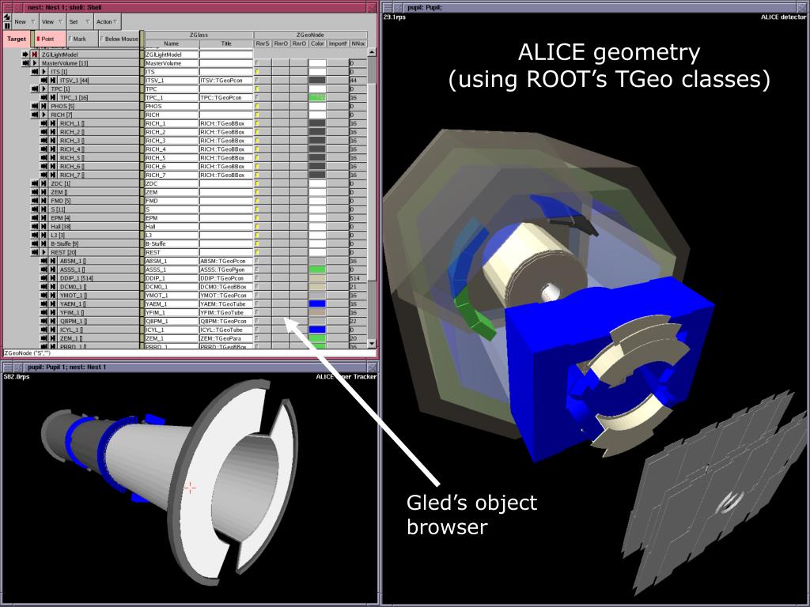Click the arrow icon on the DDIP_1 [514] row
This screenshot has height=607, width=810.
44,278
